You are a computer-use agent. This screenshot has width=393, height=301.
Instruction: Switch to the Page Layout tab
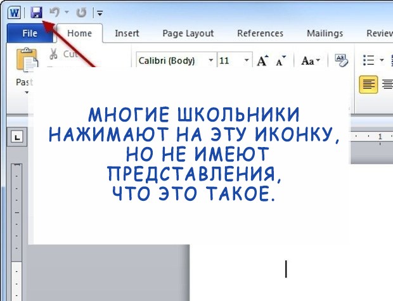click(x=188, y=34)
